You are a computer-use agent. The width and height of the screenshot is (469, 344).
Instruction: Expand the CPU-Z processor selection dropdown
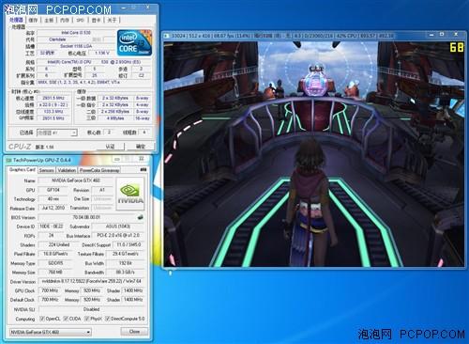click(x=57, y=133)
